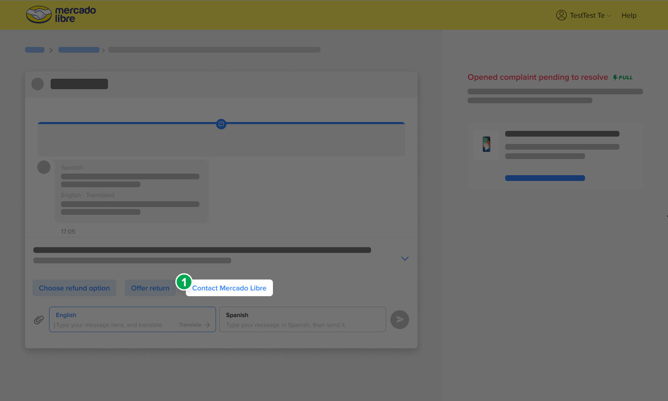
Task: Click Contact Mercado Libre link
Action: click(x=229, y=288)
